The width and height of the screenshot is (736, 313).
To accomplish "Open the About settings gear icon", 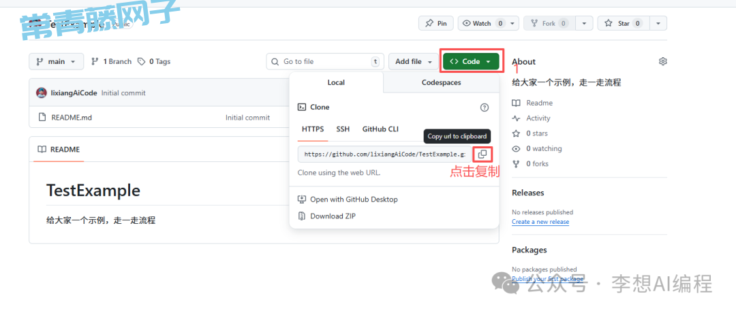I will coord(662,61).
